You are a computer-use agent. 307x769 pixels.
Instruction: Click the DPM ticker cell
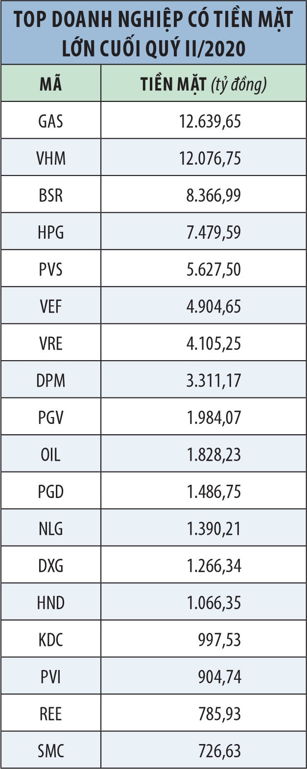(51, 381)
